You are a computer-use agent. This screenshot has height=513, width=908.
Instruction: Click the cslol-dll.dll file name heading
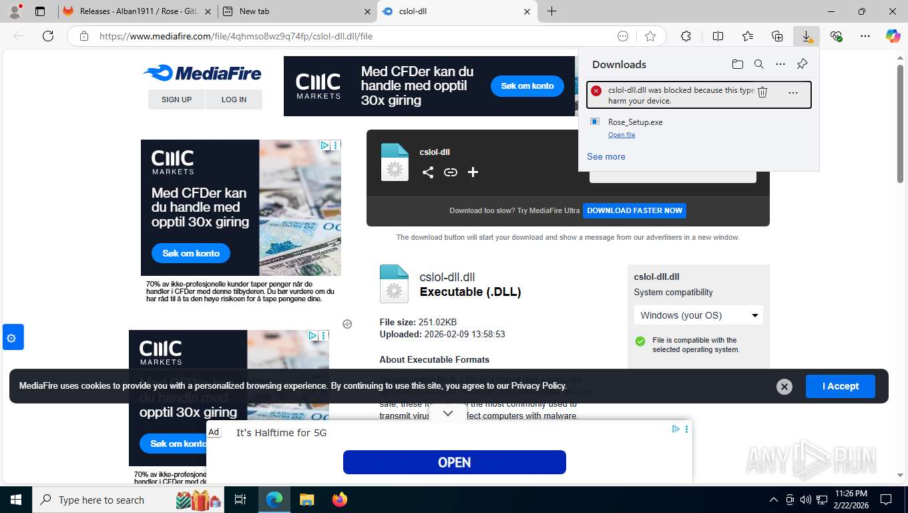click(x=447, y=277)
